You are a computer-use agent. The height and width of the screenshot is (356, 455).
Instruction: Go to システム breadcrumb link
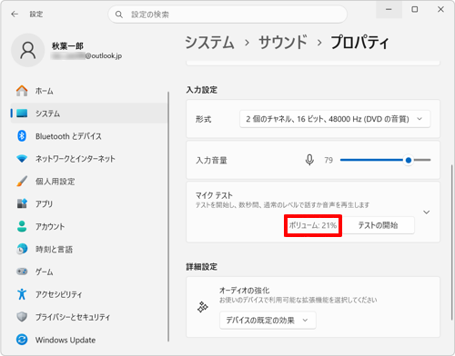pos(209,42)
